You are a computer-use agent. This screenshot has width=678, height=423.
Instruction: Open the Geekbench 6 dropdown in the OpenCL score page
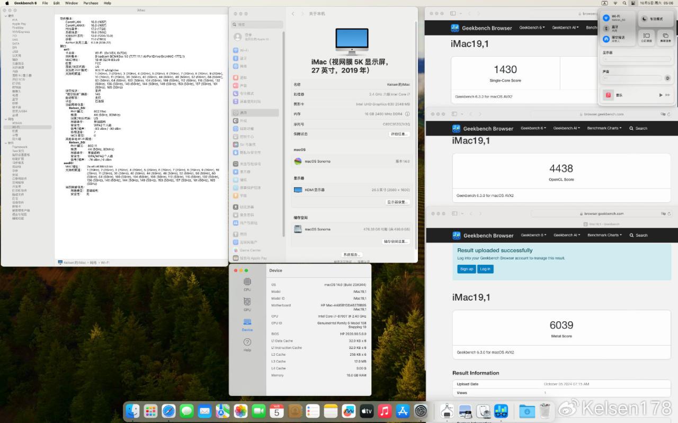pyautogui.click(x=533, y=128)
